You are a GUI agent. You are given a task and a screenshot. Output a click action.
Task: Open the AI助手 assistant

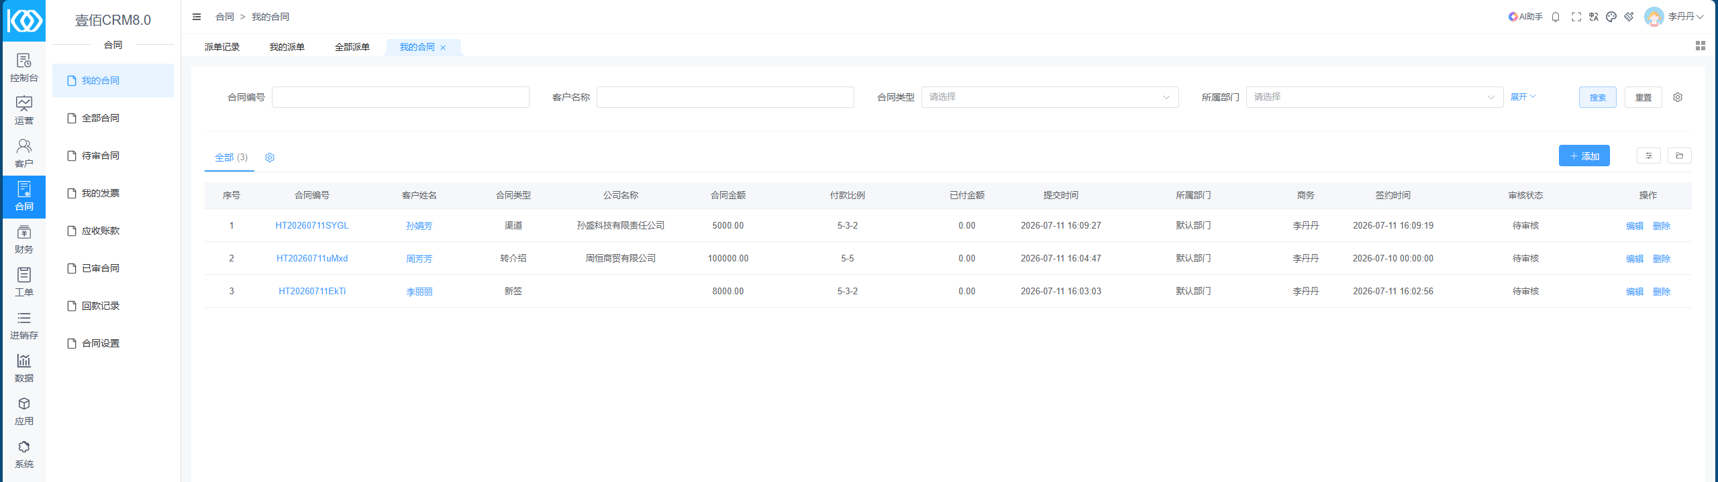tap(1525, 17)
